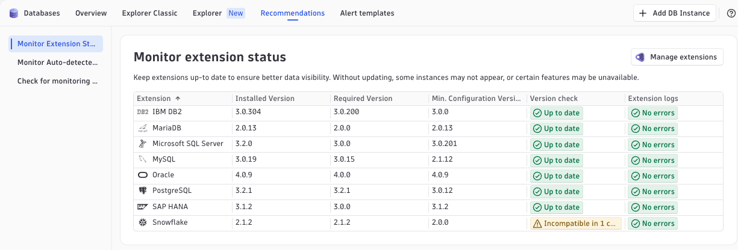The image size is (738, 250).
Task: Click the Extension logs column header
Action: [674, 99]
